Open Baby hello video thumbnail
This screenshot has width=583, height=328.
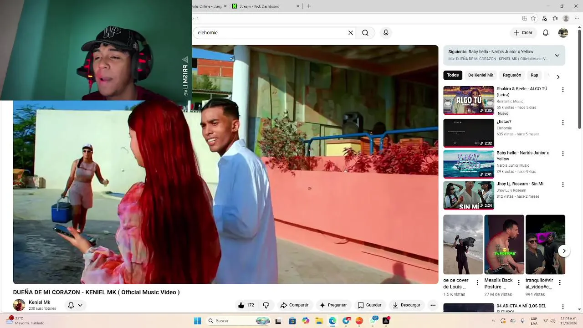point(469,164)
